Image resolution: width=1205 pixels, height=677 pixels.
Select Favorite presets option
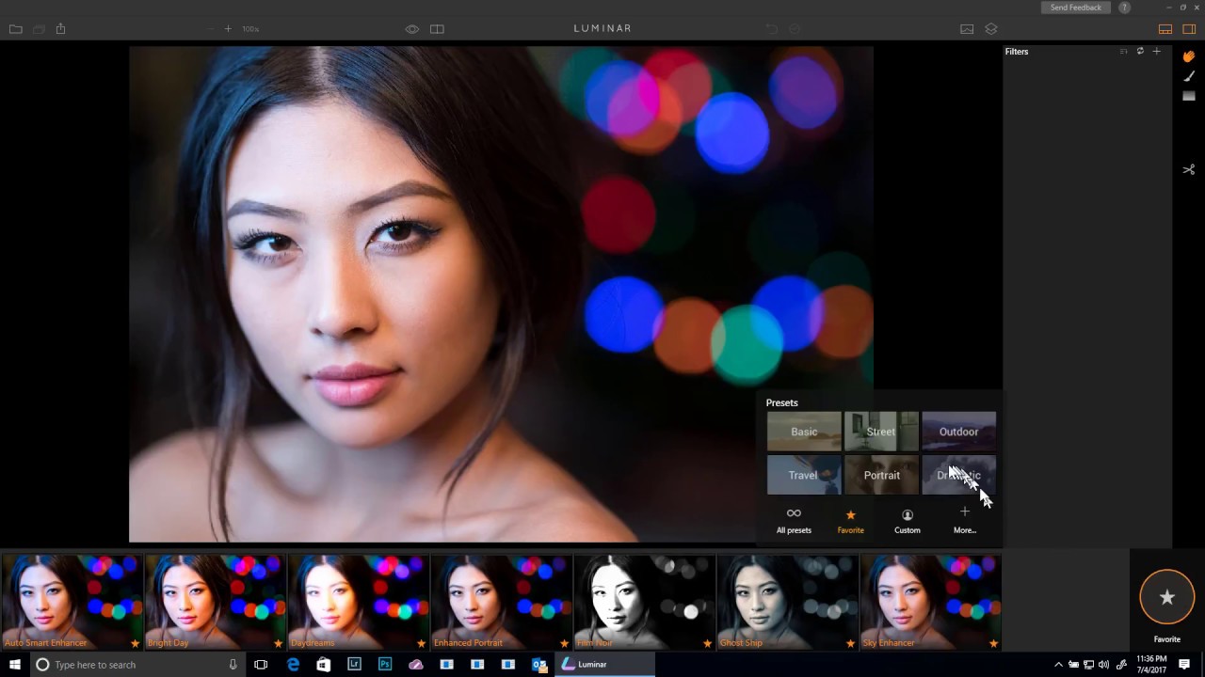point(850,521)
